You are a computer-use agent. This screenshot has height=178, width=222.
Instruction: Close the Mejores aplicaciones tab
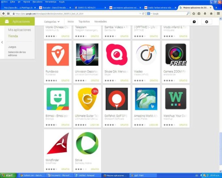click(x=210, y=8)
